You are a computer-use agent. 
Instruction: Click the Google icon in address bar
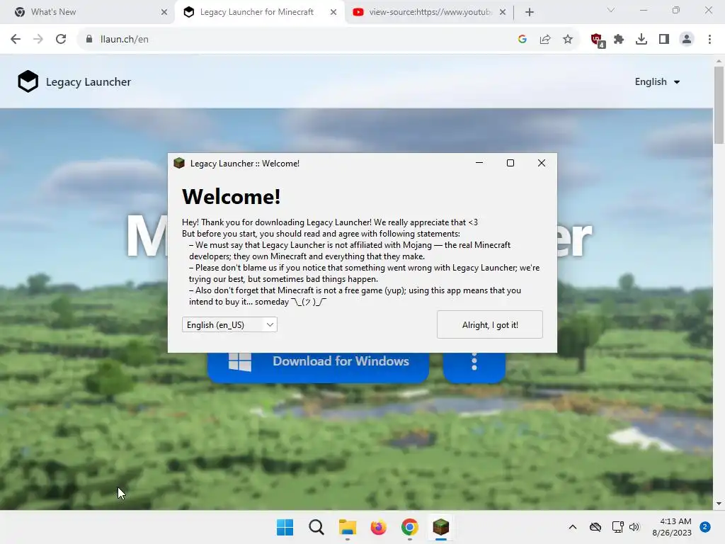pos(523,40)
